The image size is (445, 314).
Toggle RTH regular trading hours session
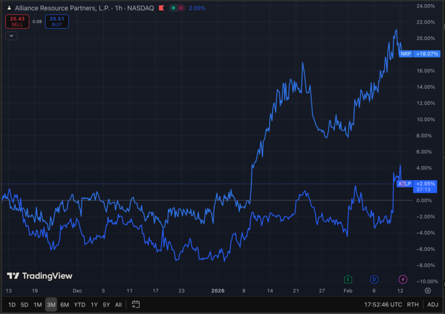(x=413, y=304)
